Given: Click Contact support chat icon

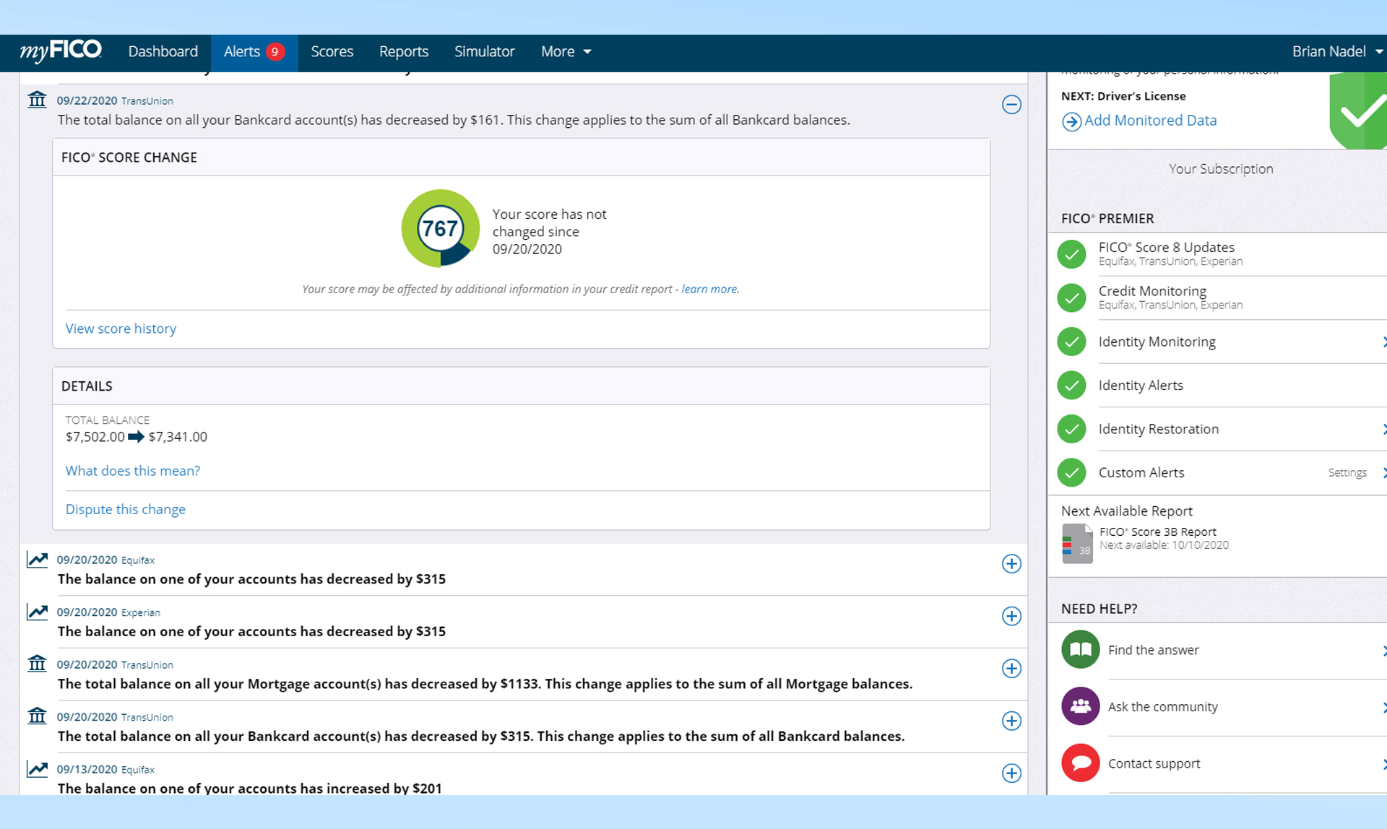Looking at the screenshot, I should pos(1080,763).
